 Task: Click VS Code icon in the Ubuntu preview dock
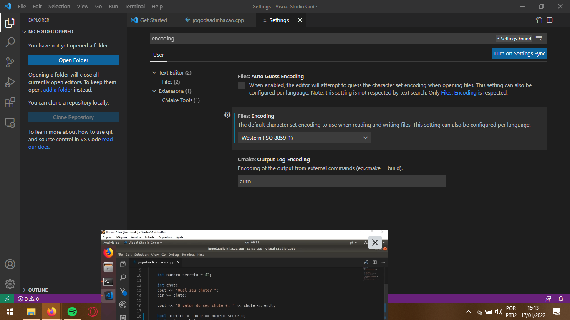[x=108, y=296]
